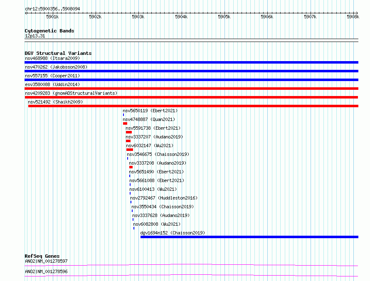Click small blue mark under nsv5650119
370x281 pixels.
123,115
